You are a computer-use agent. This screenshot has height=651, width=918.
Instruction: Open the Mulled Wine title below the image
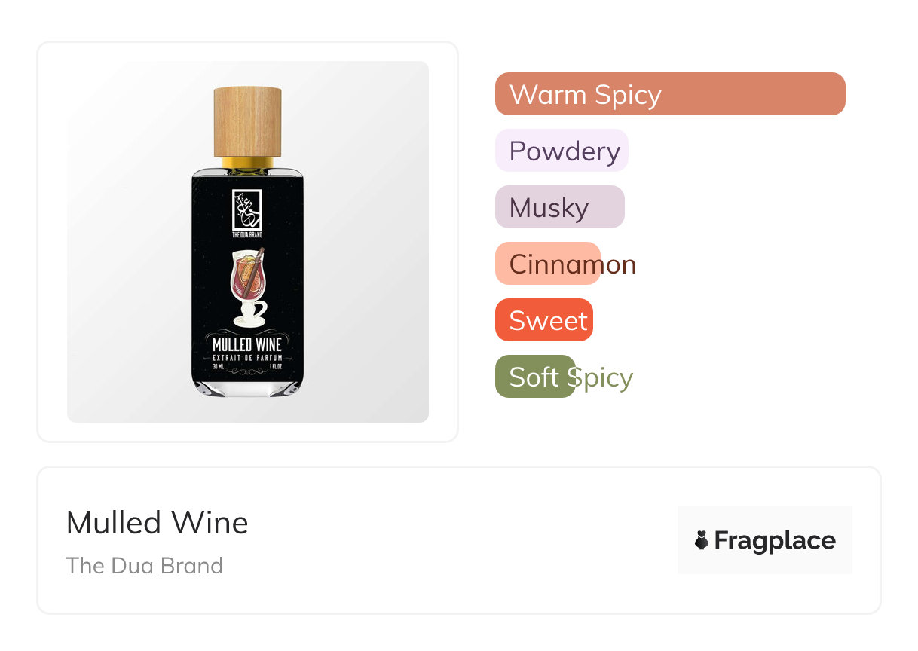click(157, 523)
